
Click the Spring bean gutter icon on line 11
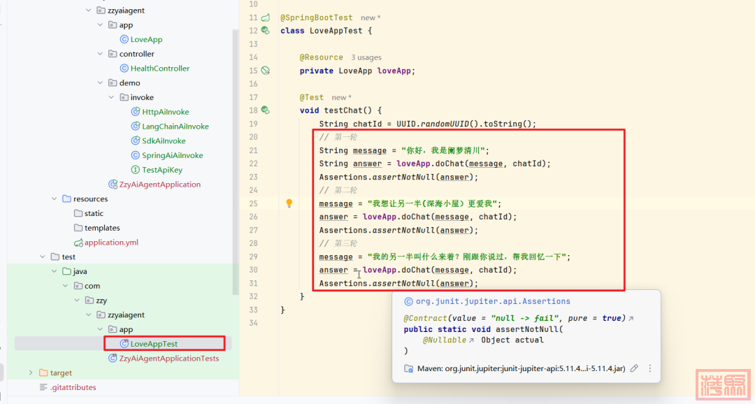266,17
